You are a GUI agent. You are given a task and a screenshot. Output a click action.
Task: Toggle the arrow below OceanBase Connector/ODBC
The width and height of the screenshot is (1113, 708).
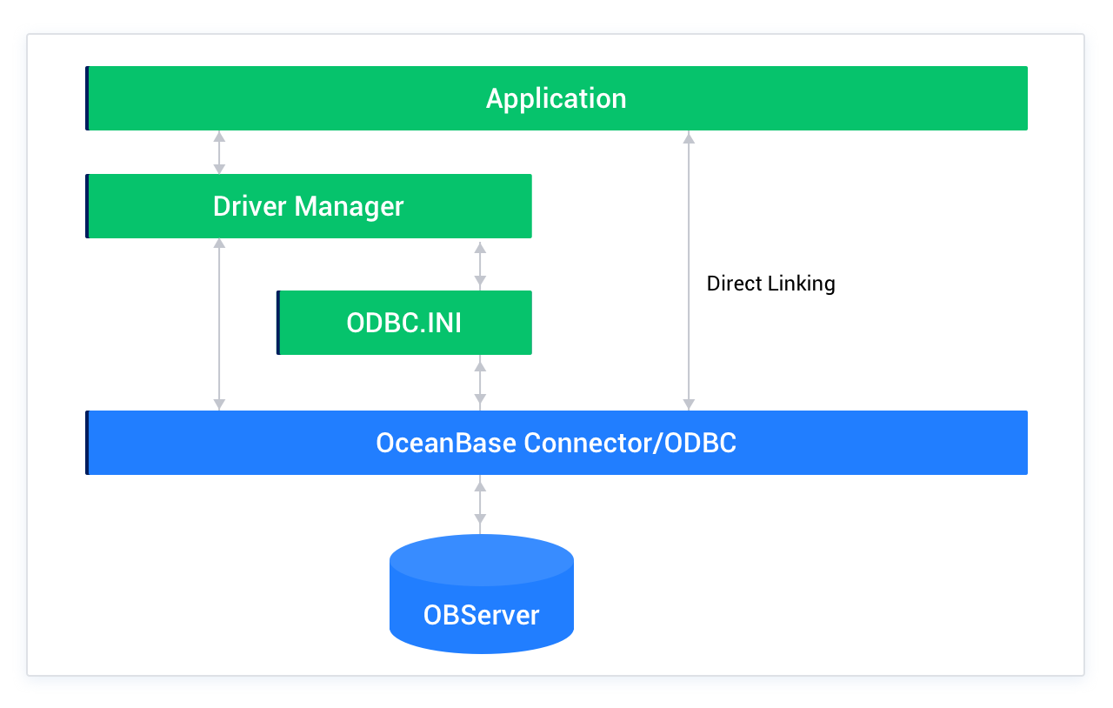click(479, 503)
